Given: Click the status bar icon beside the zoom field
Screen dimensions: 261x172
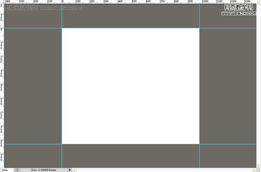Looking at the screenshot, I should pyautogui.click(x=17, y=170).
